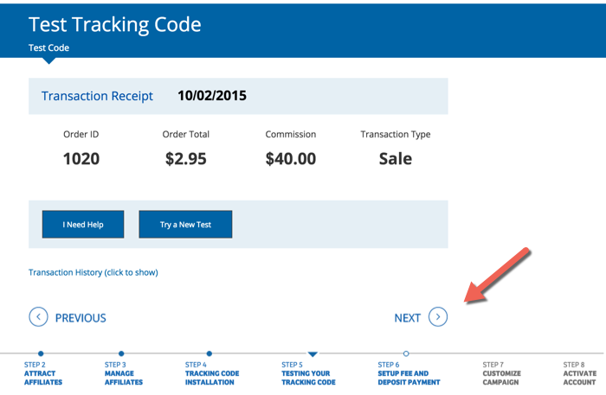Click the Step 2 progress dot
Image resolution: width=606 pixels, height=395 pixels.
coord(41,354)
